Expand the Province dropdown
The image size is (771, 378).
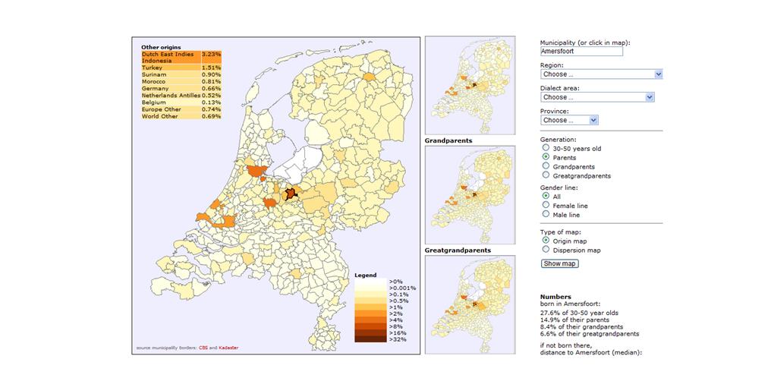569,120
